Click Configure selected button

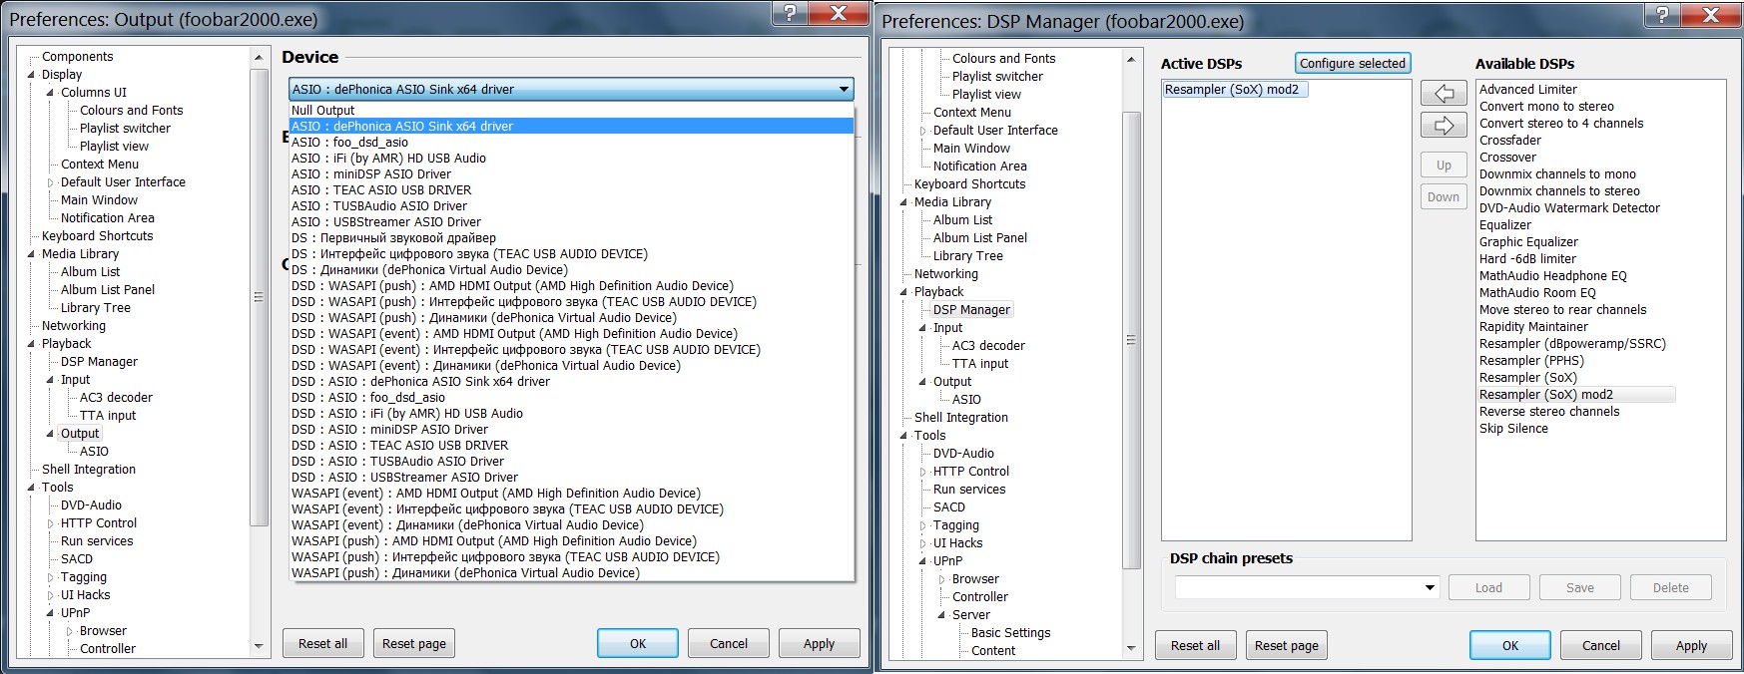(1353, 63)
